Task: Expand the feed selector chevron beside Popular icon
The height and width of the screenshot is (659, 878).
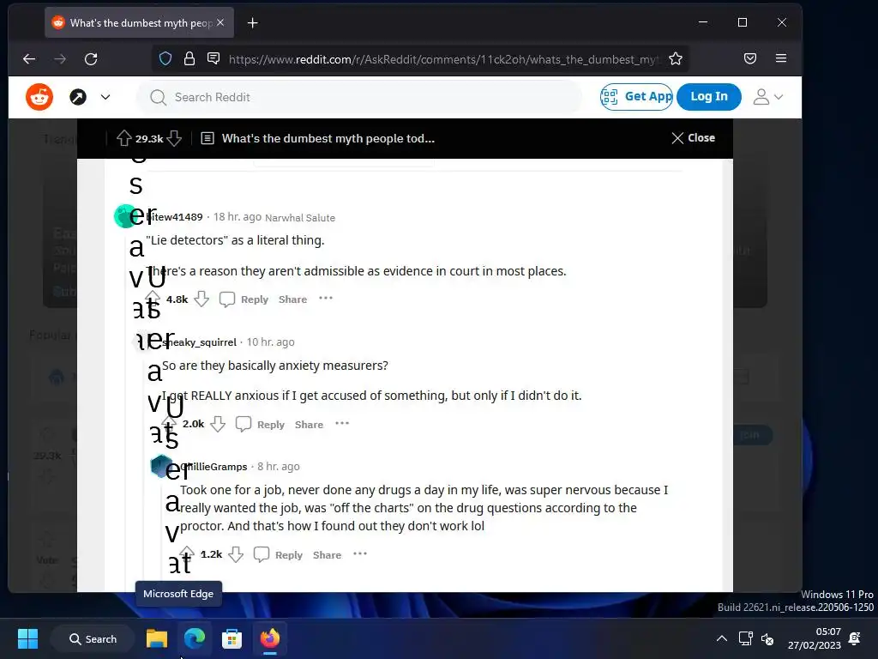Action: [105, 98]
